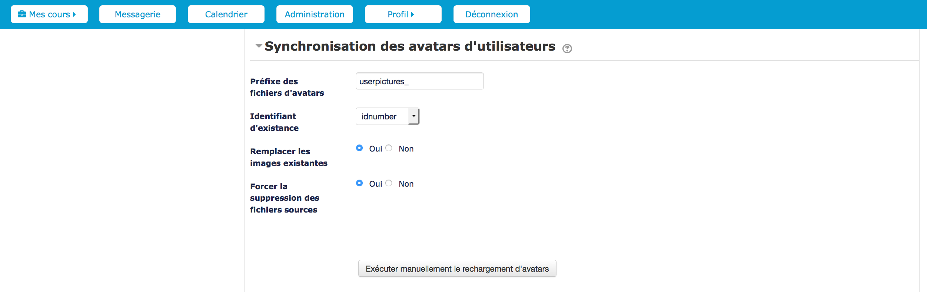Image resolution: width=927 pixels, height=292 pixels.
Task: Go to Messagerie
Action: tap(137, 14)
